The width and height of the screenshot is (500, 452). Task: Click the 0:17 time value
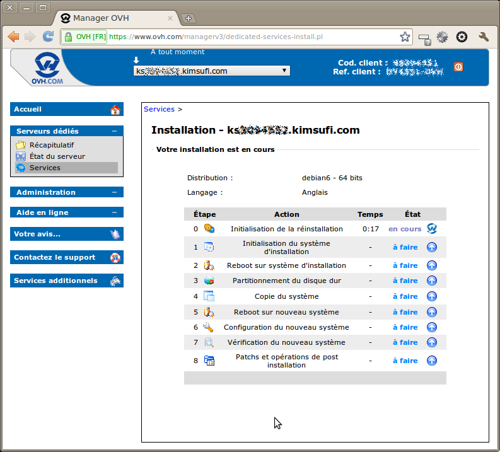(x=371, y=229)
